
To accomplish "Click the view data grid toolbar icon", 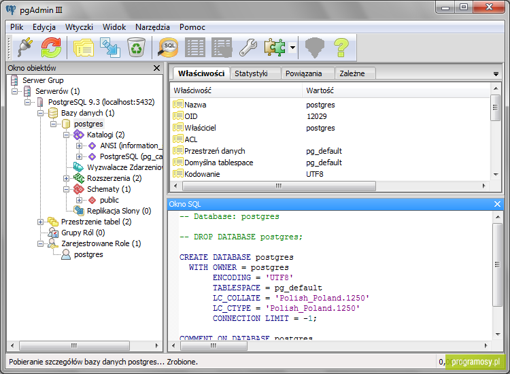I will [195, 48].
